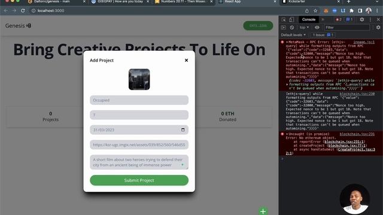Click the Submit Project button
The height and width of the screenshot is (215, 383).
click(139, 180)
